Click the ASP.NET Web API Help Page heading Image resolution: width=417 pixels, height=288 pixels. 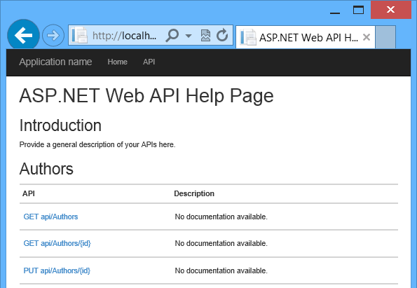click(x=146, y=96)
